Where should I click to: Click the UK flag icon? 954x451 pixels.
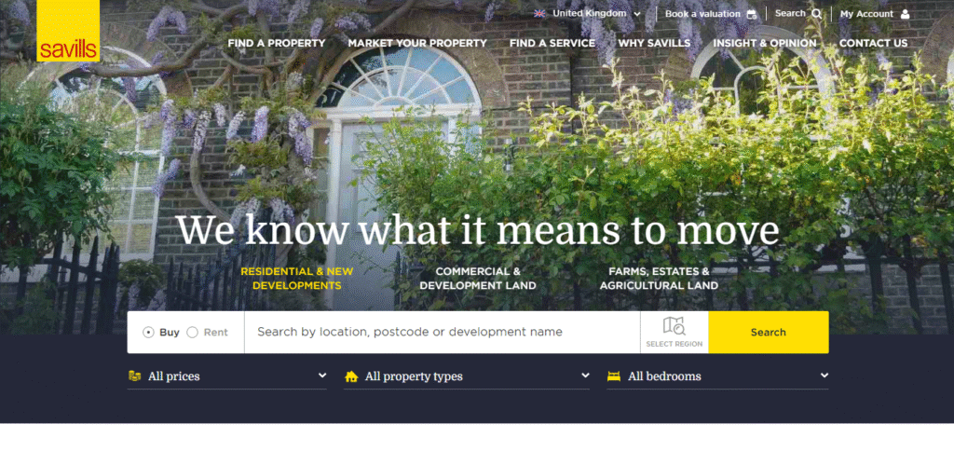[x=539, y=13]
